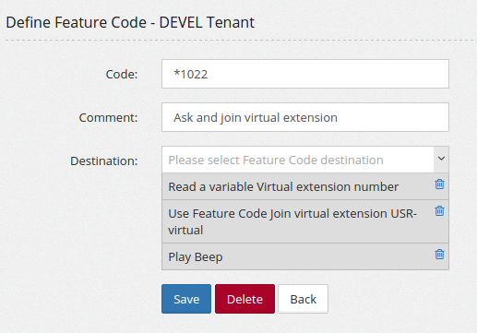Select 'Read a variable Virtual extension number' row text
This screenshot has width=477, height=333.
pyautogui.click(x=283, y=186)
